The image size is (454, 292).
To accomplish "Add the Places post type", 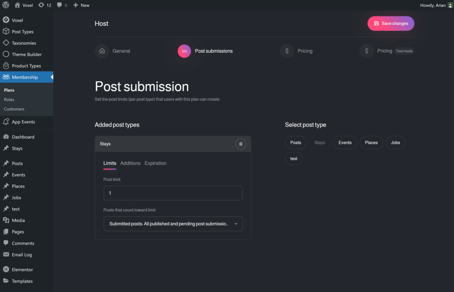I will (x=371, y=143).
